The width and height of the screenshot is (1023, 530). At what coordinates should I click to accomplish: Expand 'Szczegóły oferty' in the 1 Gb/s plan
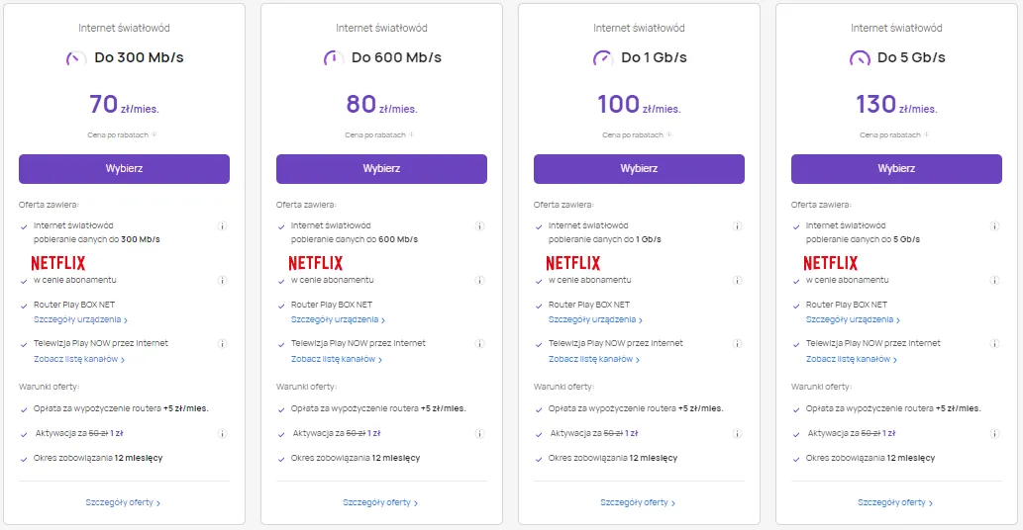[x=638, y=503]
